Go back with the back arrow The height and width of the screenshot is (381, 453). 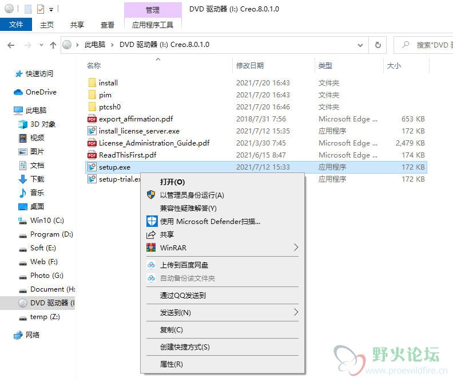click(11, 45)
